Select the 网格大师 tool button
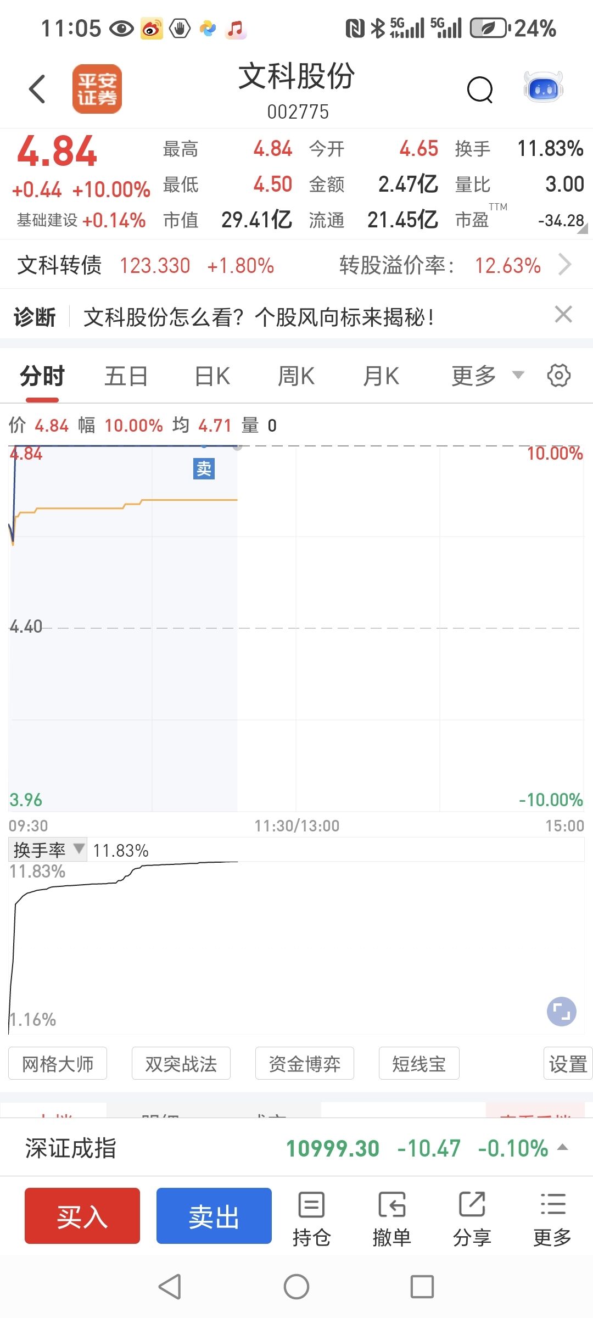This screenshot has height=1318, width=593. [58, 1064]
